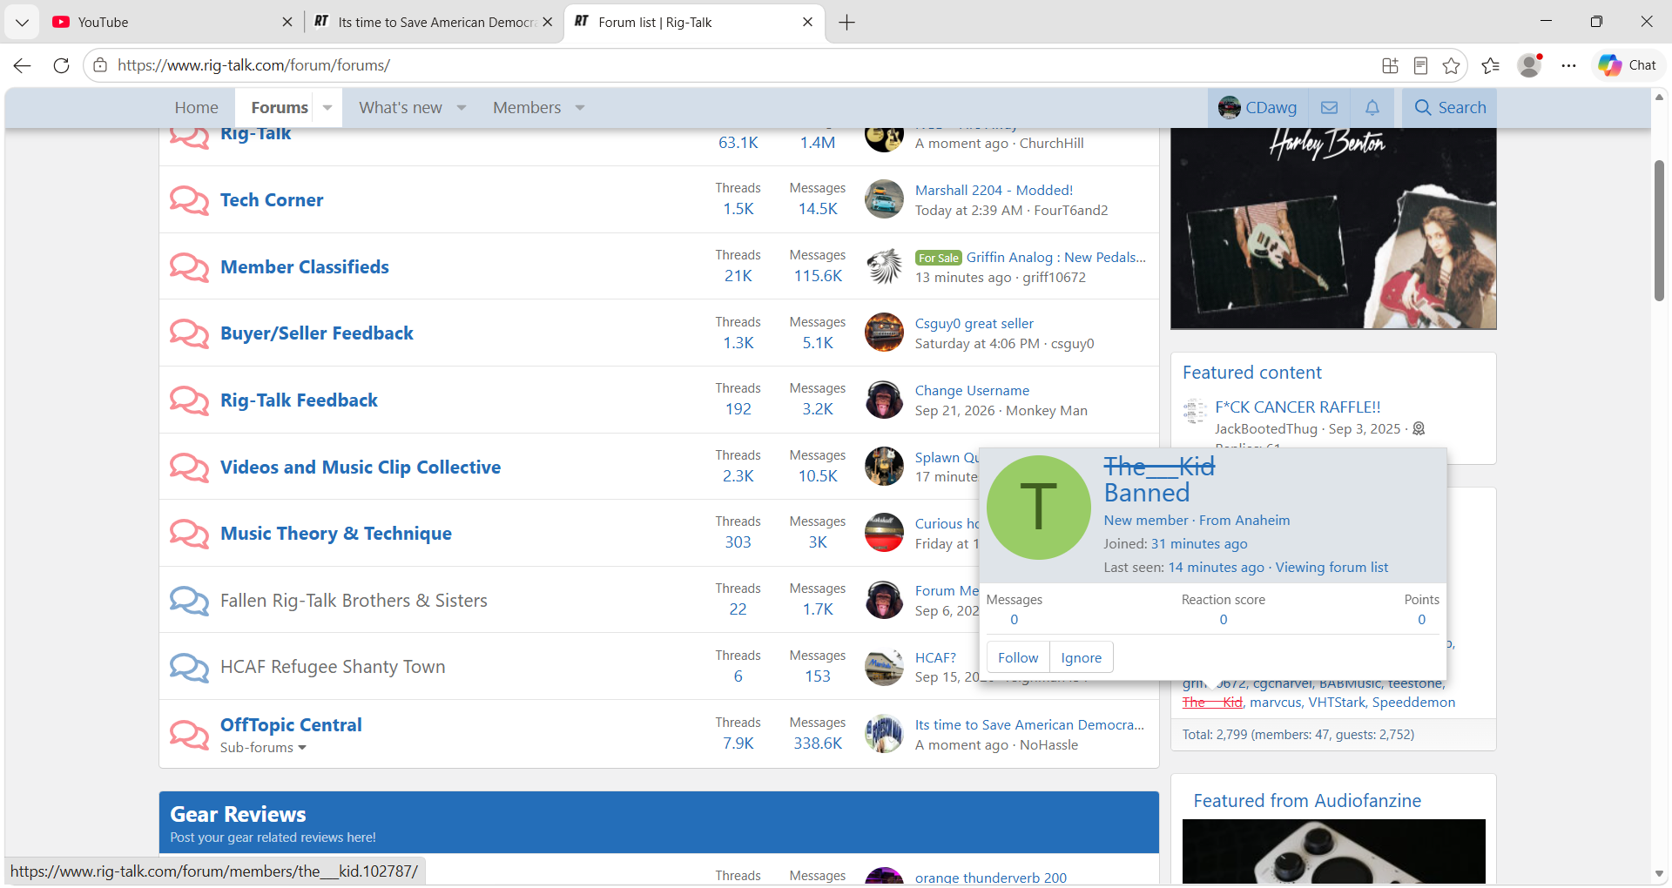Viewport: 1672px width, 888px height.
Task: Click the browser back arrow
Action: [23, 65]
